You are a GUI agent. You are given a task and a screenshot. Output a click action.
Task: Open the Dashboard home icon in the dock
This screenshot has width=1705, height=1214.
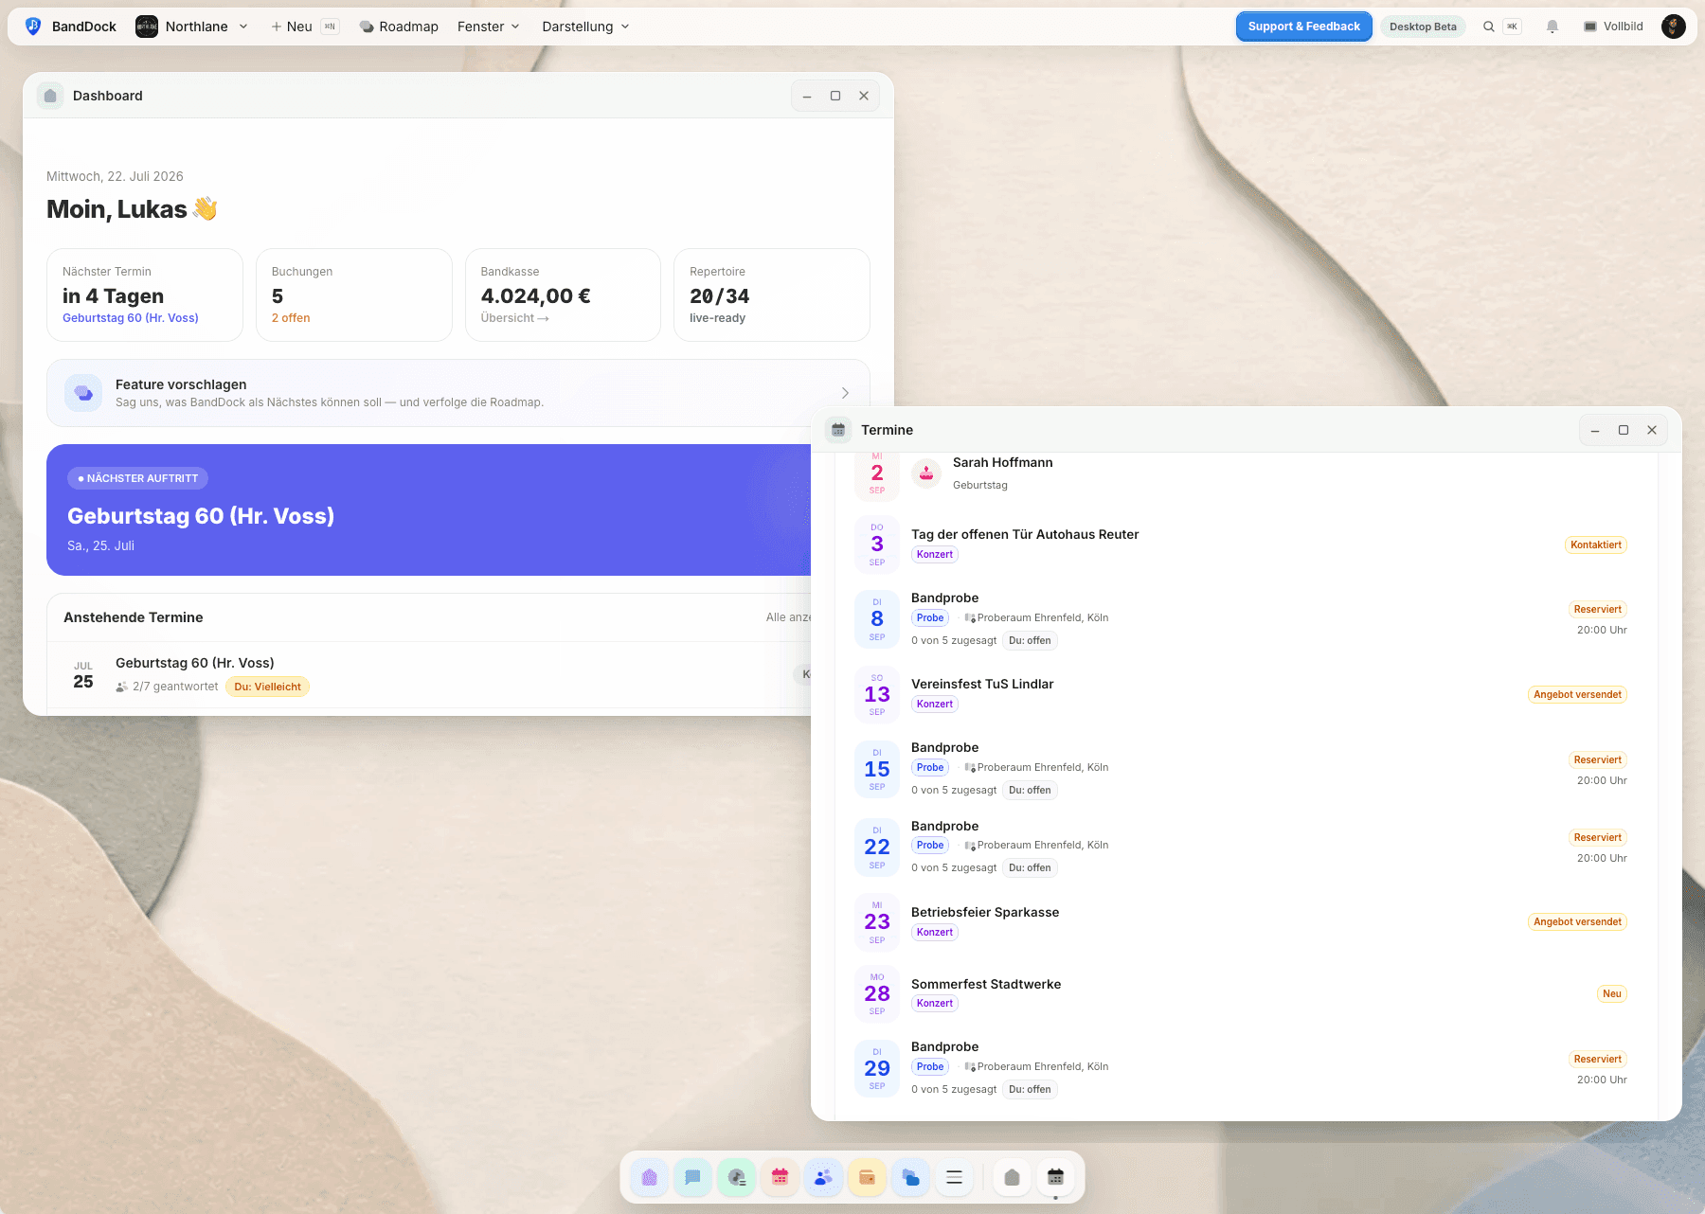coord(649,1177)
